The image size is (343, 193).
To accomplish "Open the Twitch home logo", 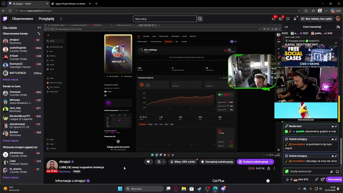I will [5, 19].
